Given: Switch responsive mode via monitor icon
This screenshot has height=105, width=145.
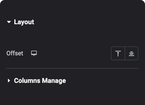Looking at the screenshot, I should click(x=34, y=53).
